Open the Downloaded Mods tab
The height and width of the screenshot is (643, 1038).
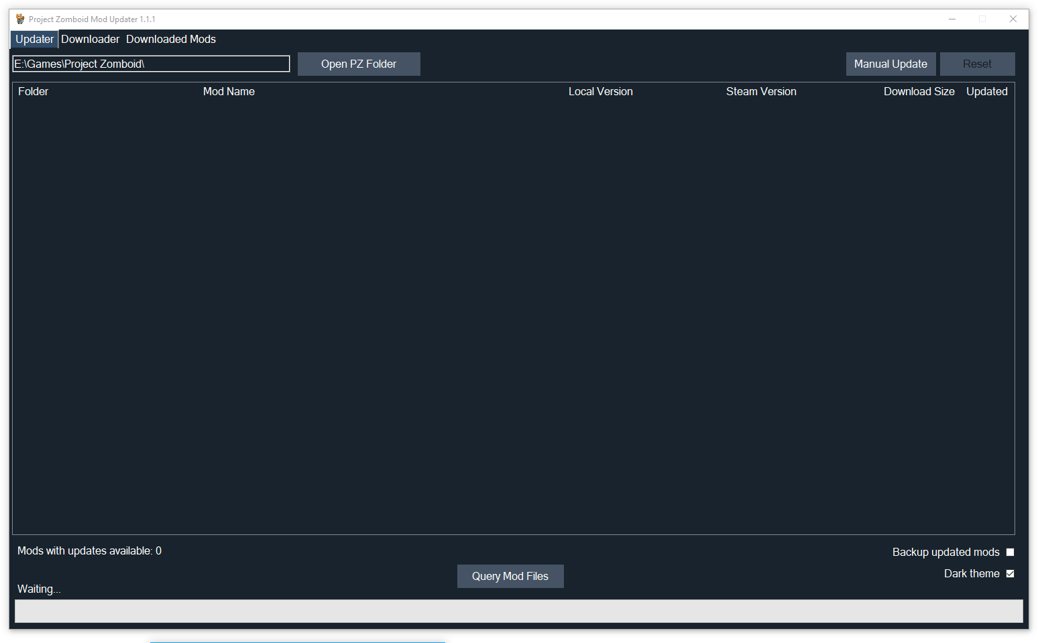(x=171, y=39)
